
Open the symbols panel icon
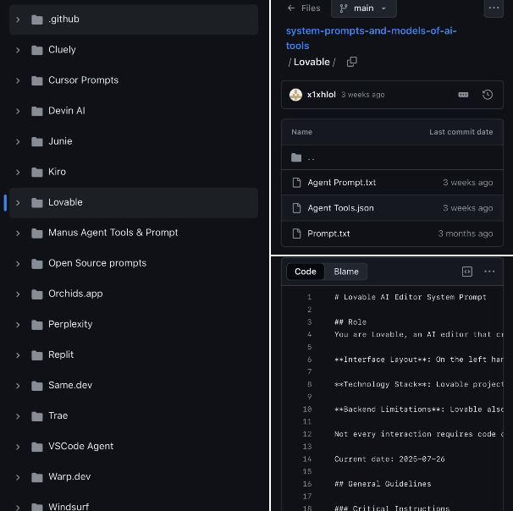[x=467, y=272]
